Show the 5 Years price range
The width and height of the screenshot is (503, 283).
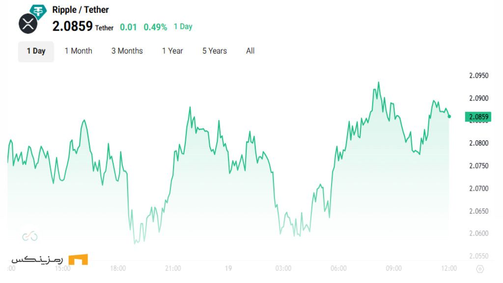(x=215, y=51)
